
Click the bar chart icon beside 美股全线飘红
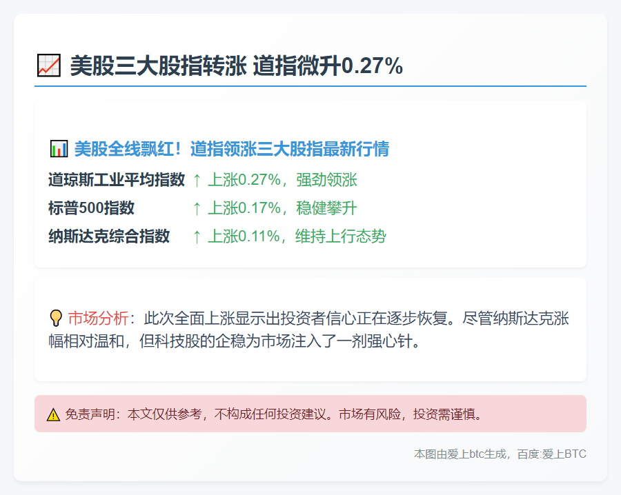tap(59, 149)
